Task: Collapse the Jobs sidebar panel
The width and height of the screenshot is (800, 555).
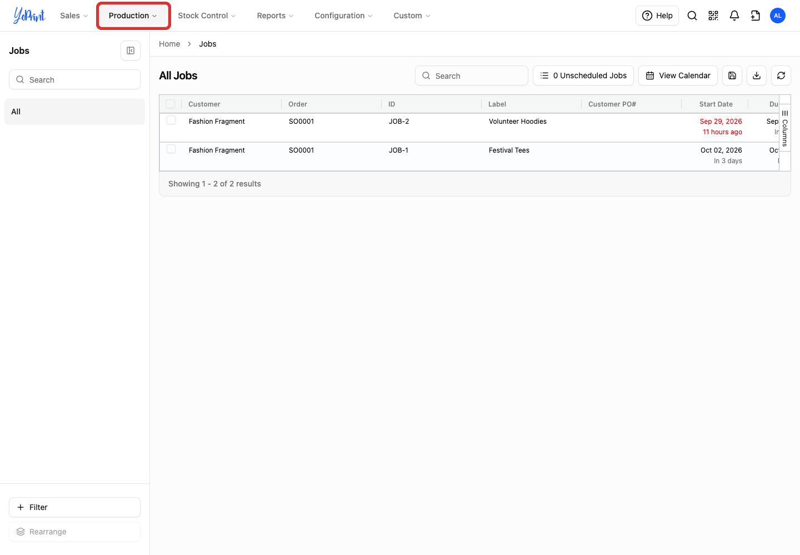Action: 131,51
